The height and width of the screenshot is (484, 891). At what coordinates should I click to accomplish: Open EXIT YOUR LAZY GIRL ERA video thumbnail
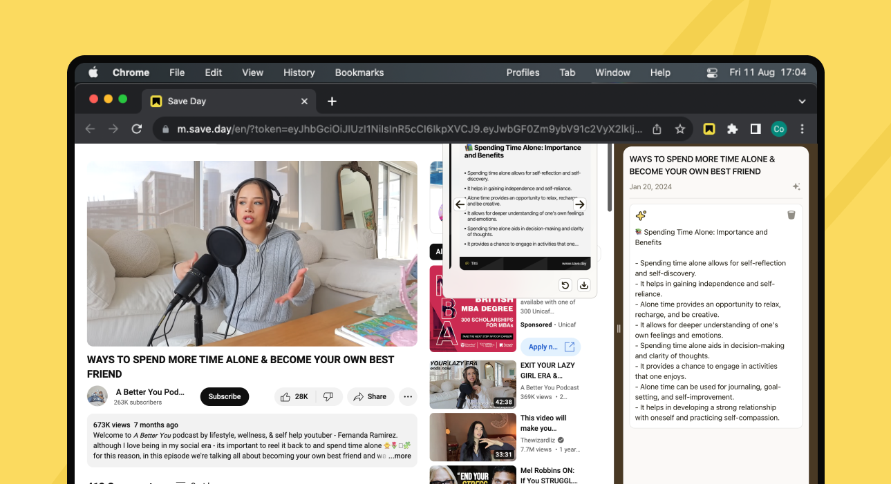coord(473,385)
